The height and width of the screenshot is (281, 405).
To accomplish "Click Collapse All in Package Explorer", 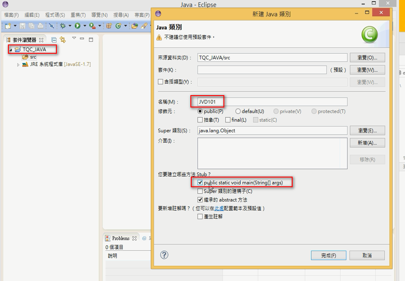I will (54, 40).
